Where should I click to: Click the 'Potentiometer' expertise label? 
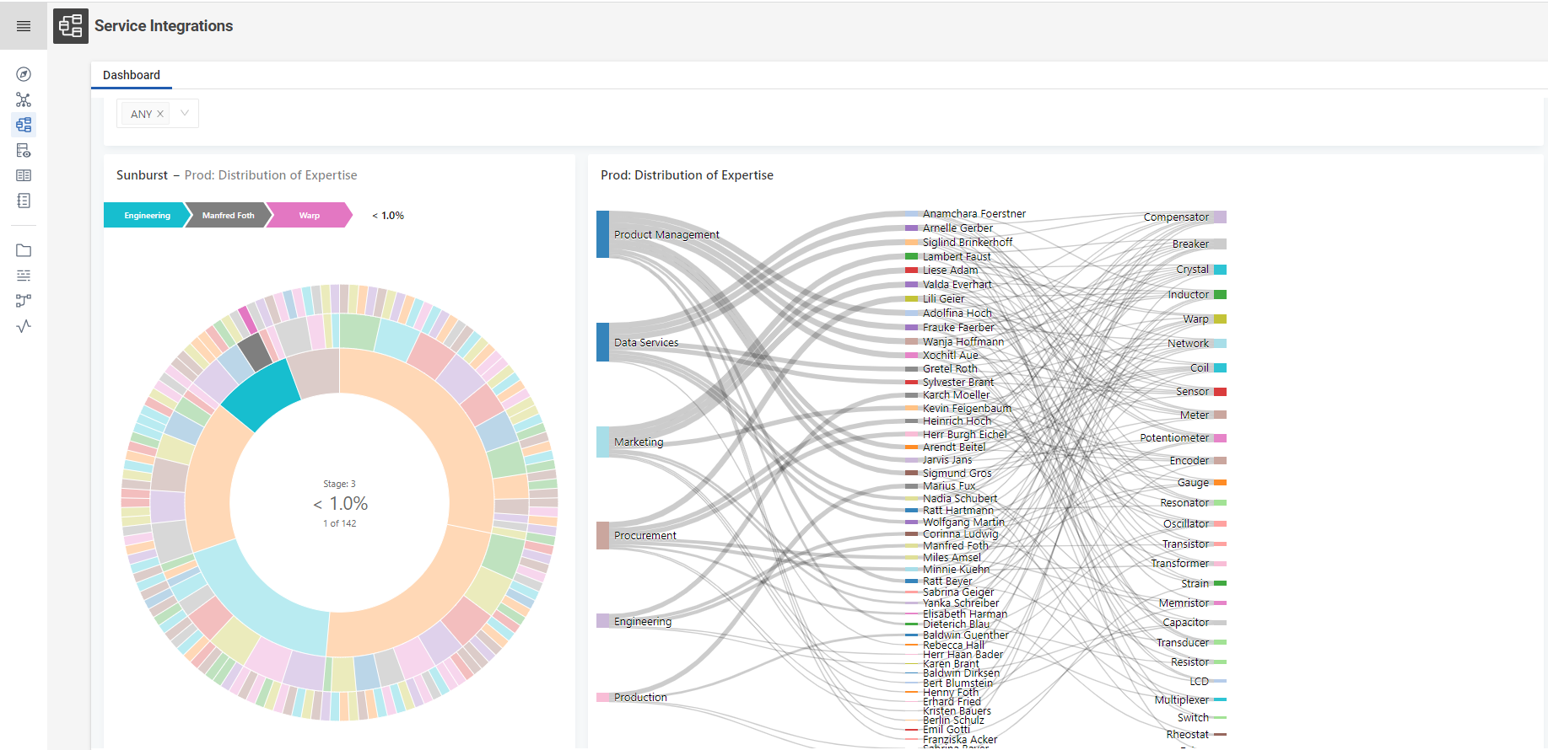pyautogui.click(x=1174, y=437)
